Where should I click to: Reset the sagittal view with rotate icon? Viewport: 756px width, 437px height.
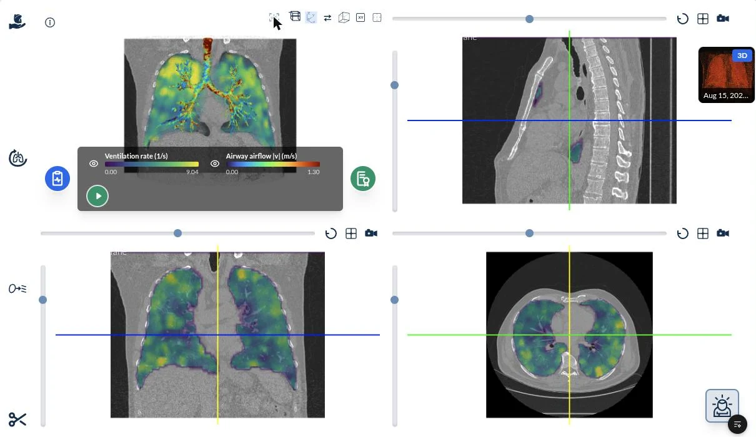[x=683, y=19]
